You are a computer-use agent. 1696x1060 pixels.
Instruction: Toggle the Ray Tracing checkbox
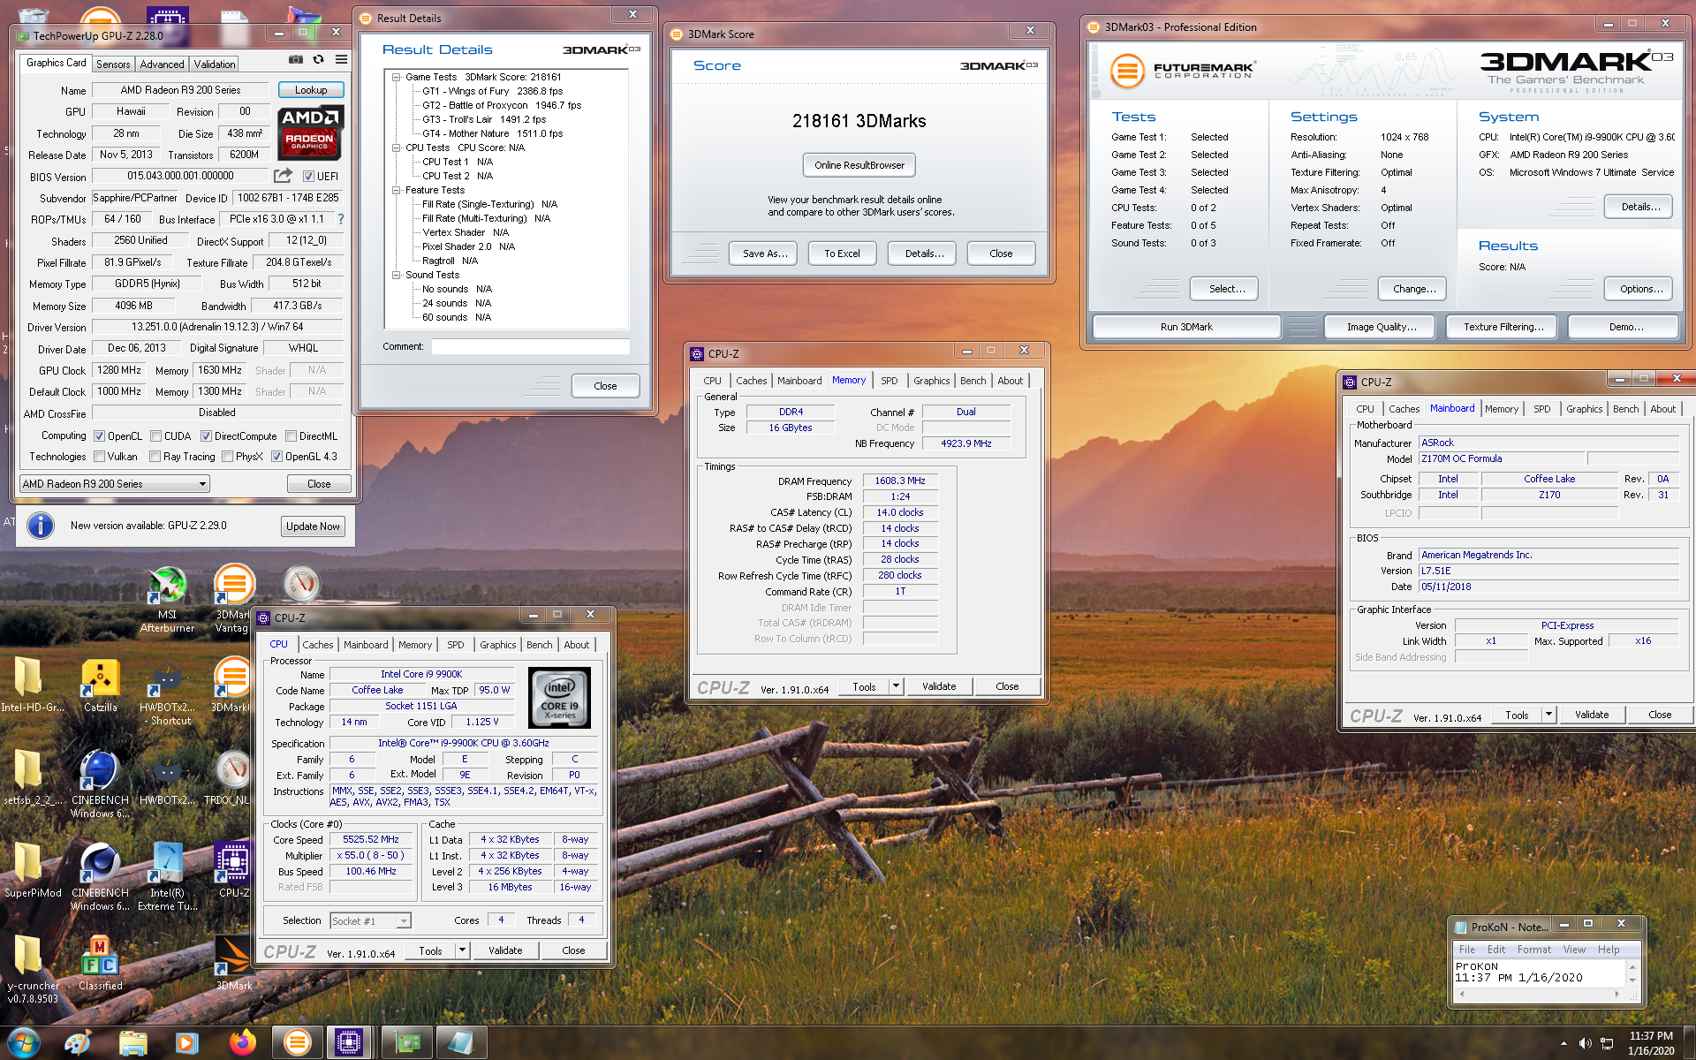coord(155,457)
